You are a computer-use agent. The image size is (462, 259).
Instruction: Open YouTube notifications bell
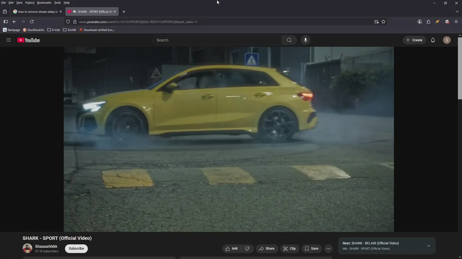click(433, 40)
